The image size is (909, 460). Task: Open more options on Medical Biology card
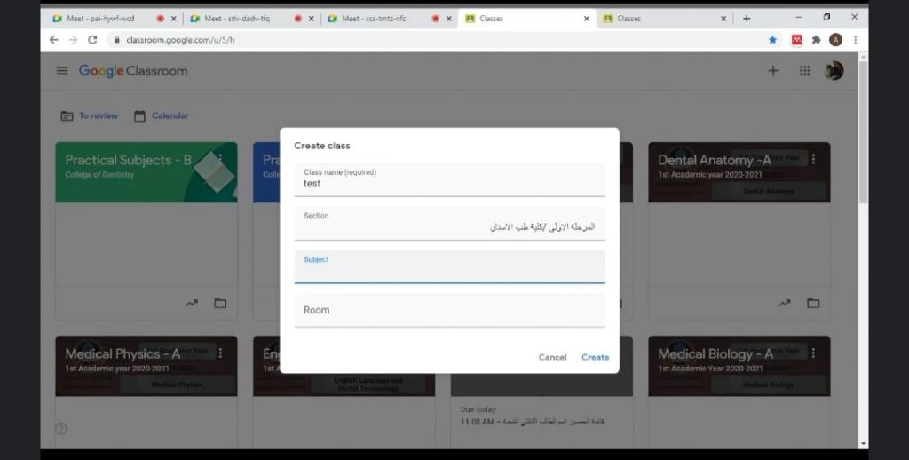click(x=813, y=353)
